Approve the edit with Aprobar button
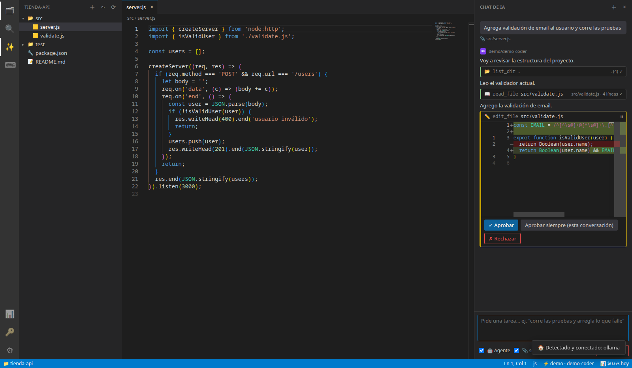Viewport: 632px width, 368px height. tap(501, 225)
